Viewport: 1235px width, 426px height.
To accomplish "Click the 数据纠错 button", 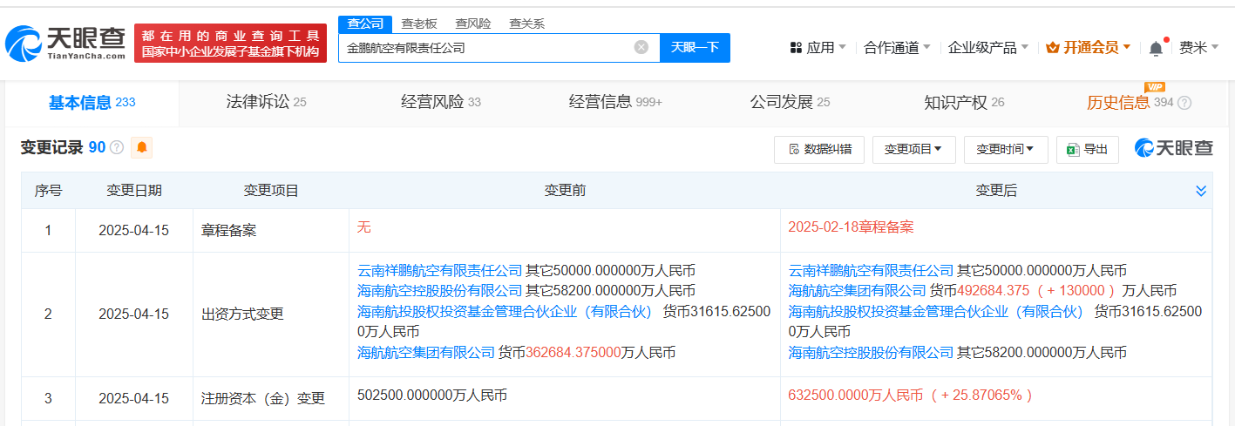I will (x=819, y=149).
